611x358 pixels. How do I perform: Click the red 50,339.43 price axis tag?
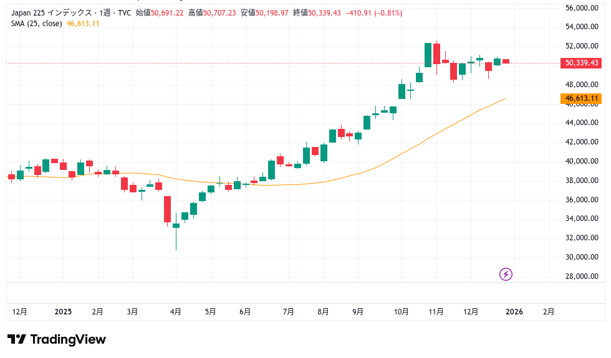[581, 63]
